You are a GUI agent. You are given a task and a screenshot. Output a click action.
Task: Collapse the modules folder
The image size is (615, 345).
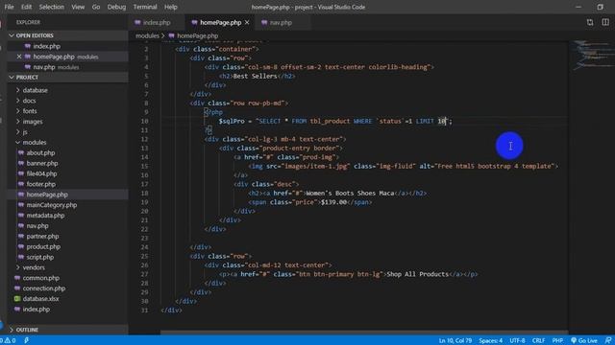pyautogui.click(x=35, y=143)
